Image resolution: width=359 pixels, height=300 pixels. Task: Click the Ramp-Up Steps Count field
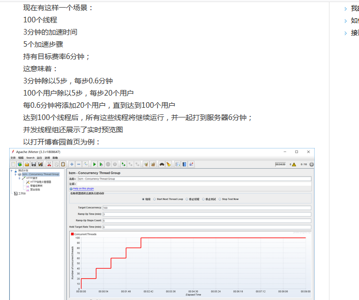tap(207, 221)
